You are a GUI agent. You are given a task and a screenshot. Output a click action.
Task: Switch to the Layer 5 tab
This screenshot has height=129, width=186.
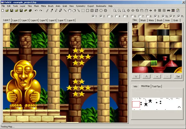coord(43,20)
